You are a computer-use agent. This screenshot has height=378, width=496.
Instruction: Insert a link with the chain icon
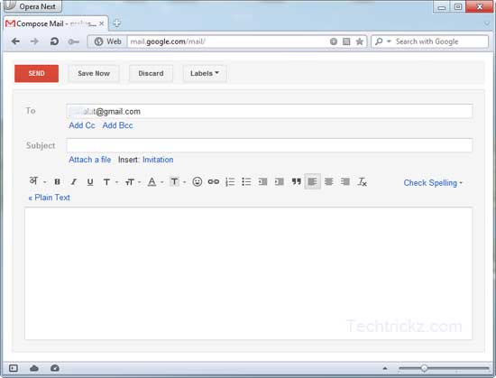point(214,182)
